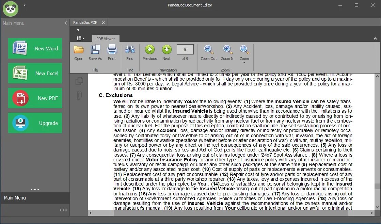Minimize the PandaDoc Document Editor window
381x224 pixels.
340,5
